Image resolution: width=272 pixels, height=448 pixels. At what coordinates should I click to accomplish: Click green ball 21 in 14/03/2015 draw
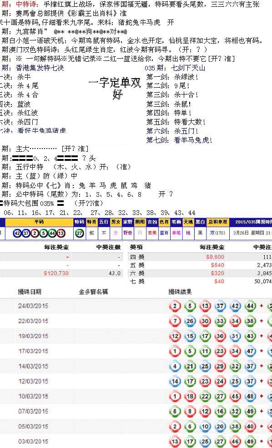point(190,366)
